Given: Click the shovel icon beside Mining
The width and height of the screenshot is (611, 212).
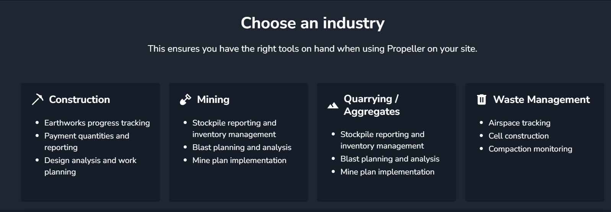Looking at the screenshot, I should pos(186,99).
